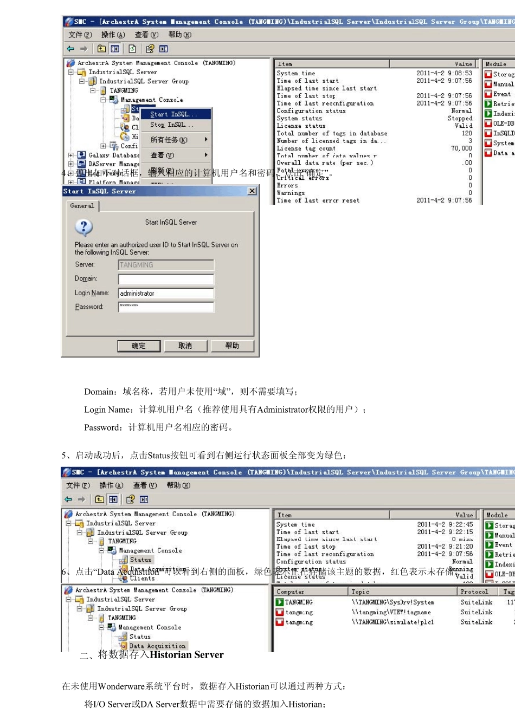Click the Password input field
This screenshot has height=728, width=515.
point(166,307)
